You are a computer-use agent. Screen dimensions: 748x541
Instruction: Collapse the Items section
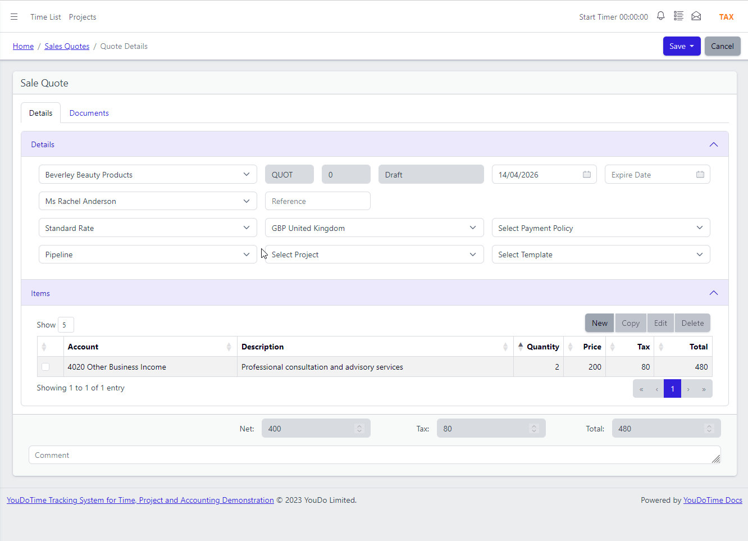pyautogui.click(x=714, y=293)
